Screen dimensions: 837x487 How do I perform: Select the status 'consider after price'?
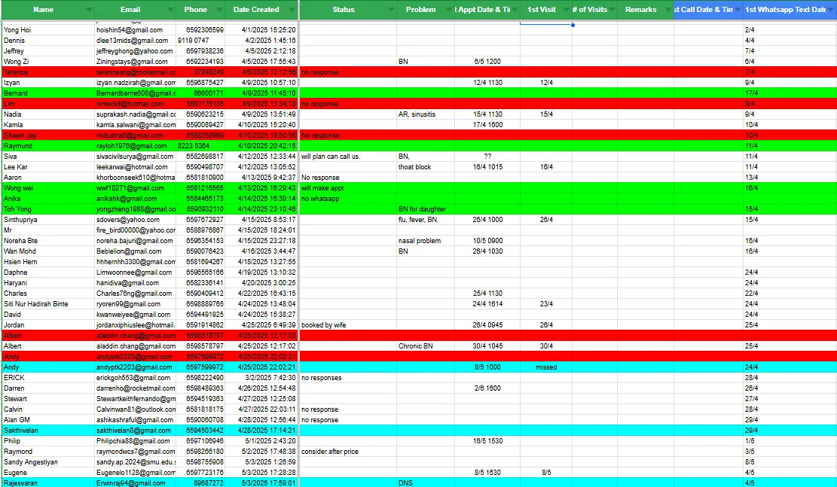coord(348,452)
